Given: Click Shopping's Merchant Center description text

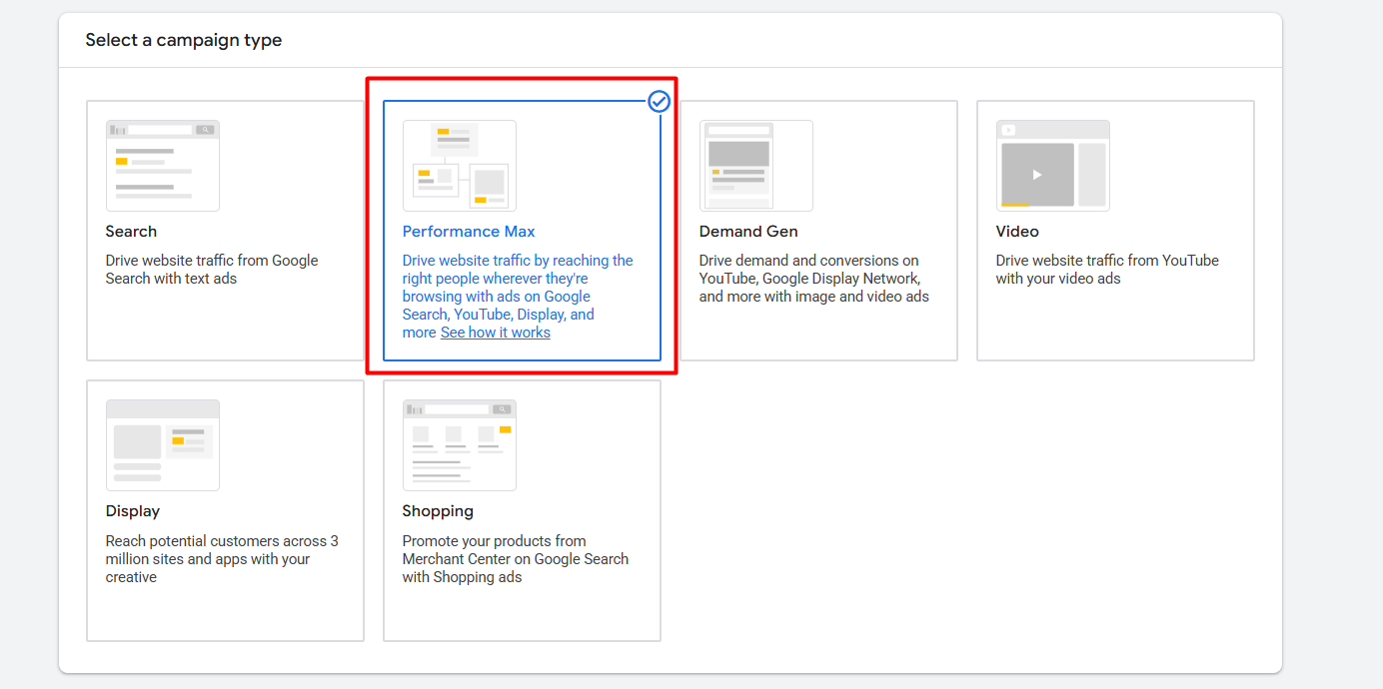Looking at the screenshot, I should [x=515, y=559].
